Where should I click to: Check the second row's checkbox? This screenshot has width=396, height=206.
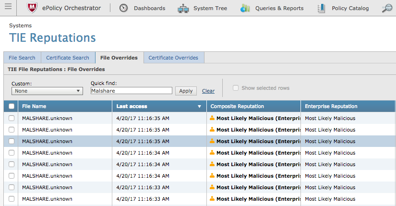point(12,130)
